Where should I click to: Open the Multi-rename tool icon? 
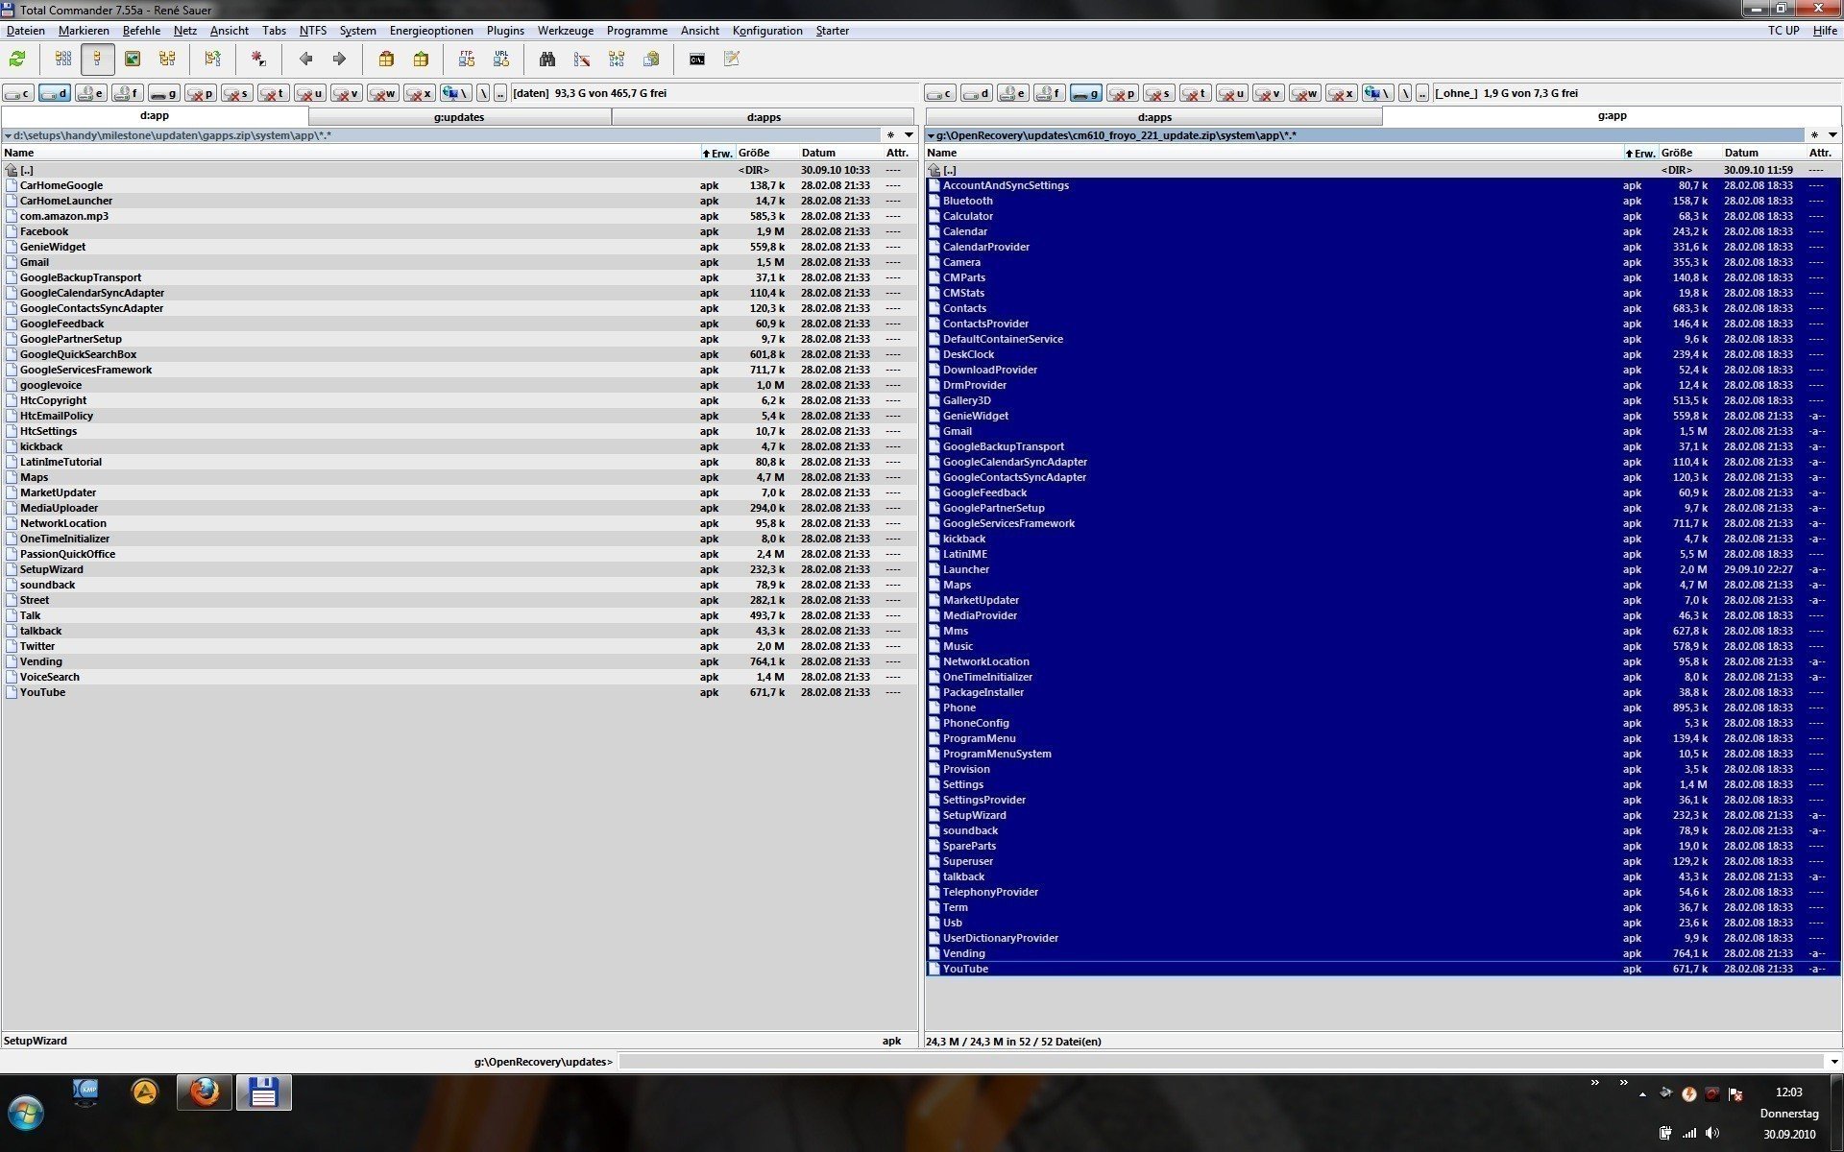(582, 60)
